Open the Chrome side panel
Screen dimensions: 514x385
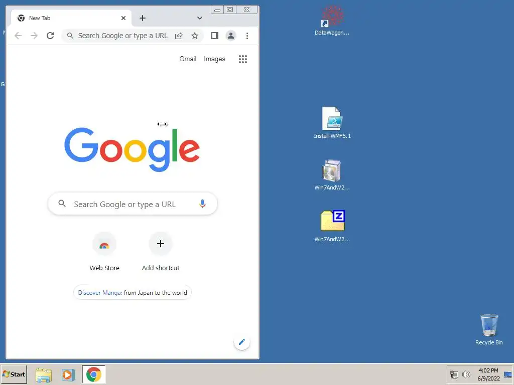(215, 36)
